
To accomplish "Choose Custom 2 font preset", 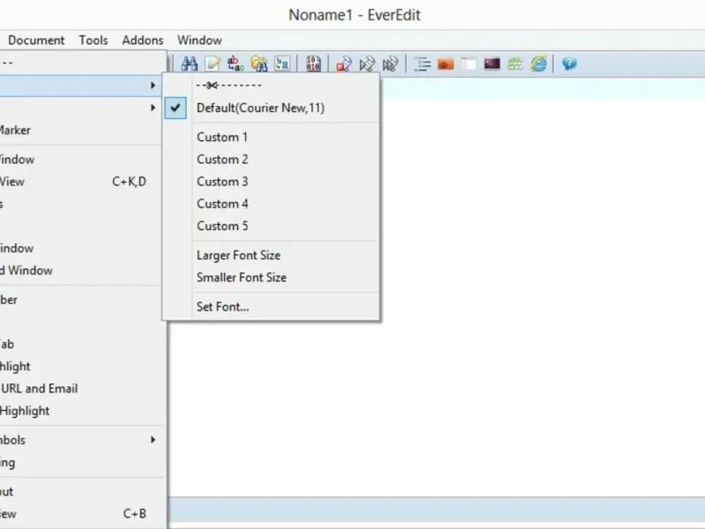I will (x=271, y=160).
